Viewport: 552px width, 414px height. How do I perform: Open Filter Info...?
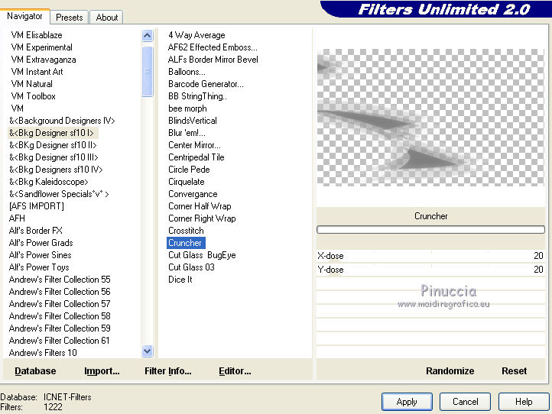tap(168, 371)
